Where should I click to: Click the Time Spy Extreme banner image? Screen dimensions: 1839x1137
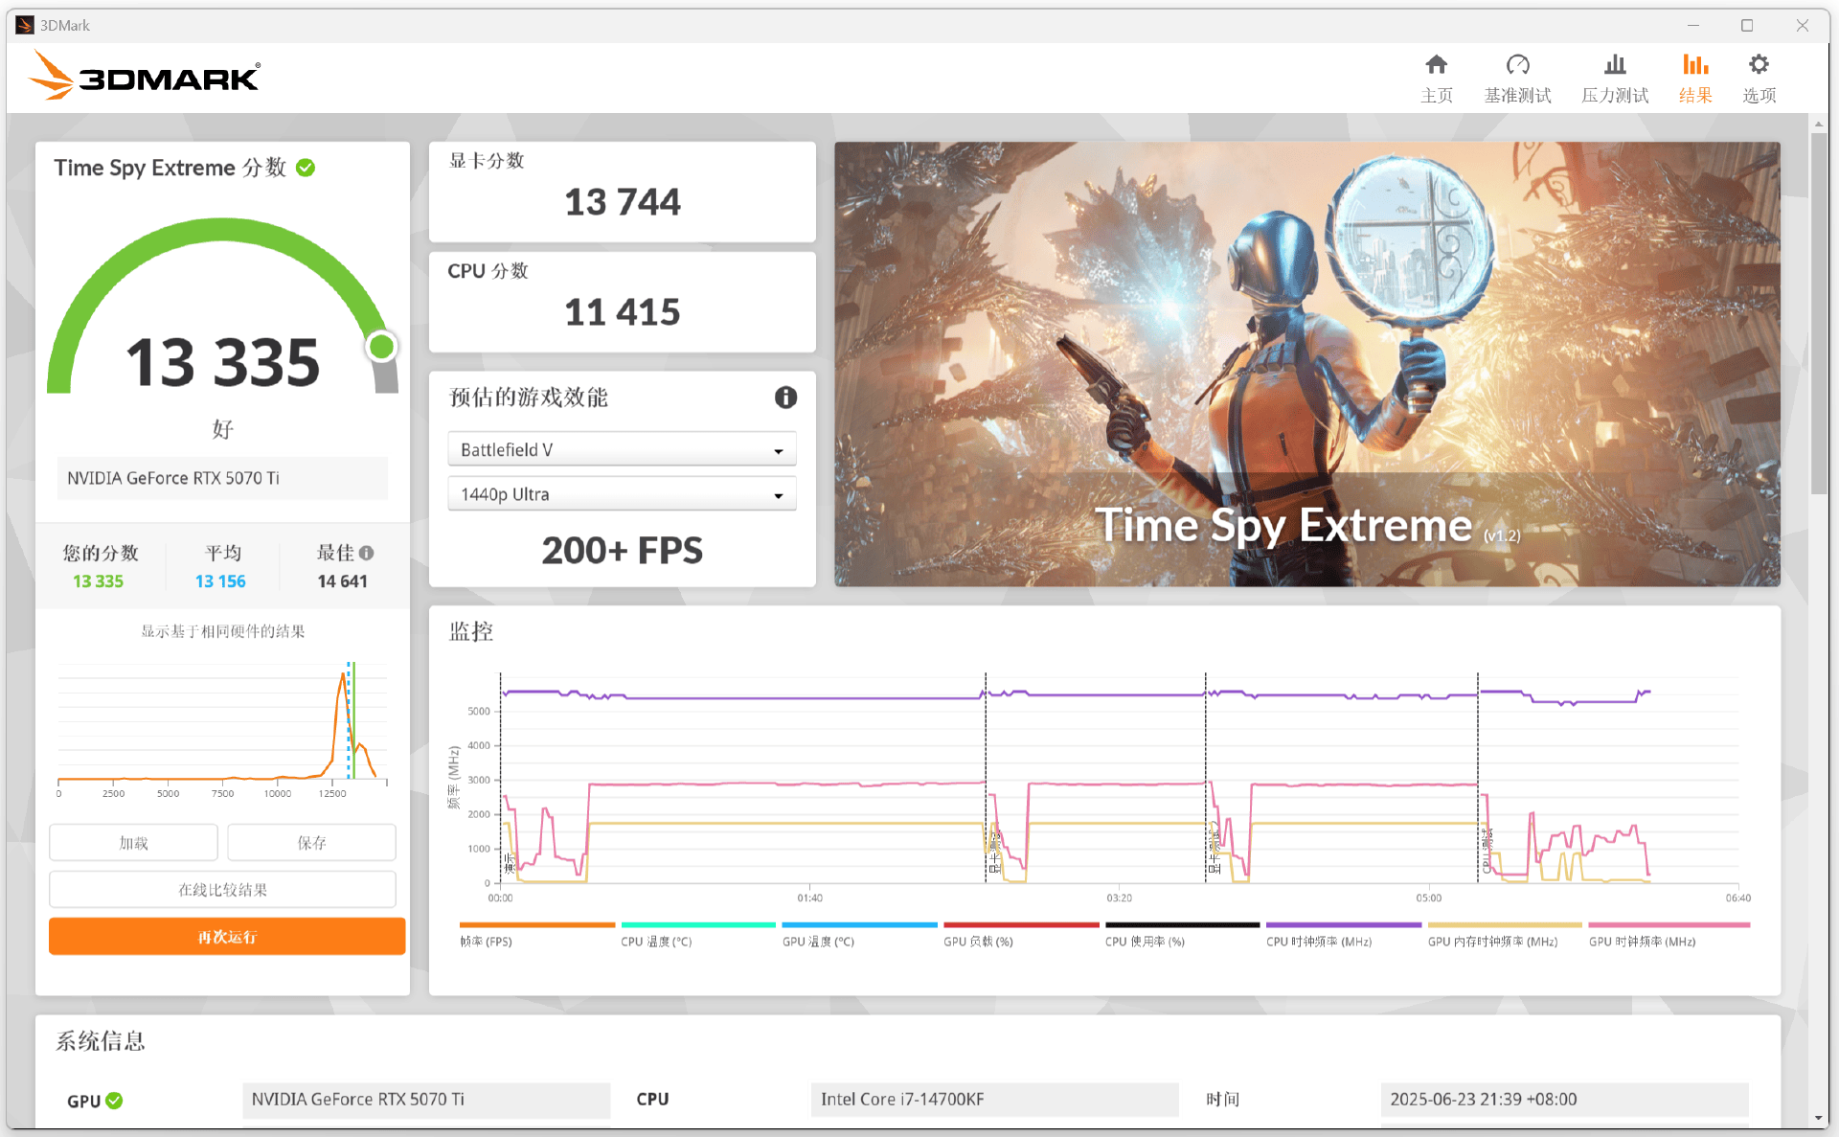click(1307, 364)
